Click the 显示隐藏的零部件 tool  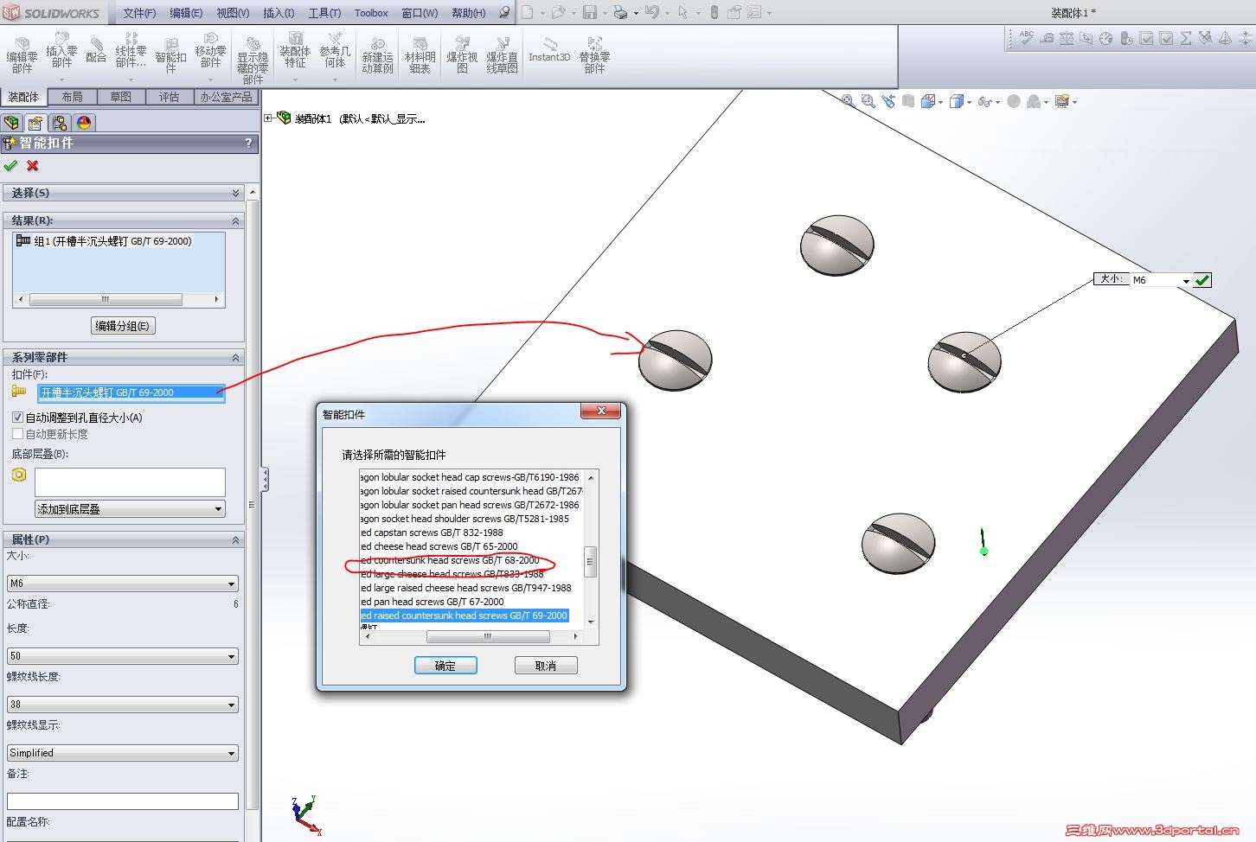[x=253, y=61]
